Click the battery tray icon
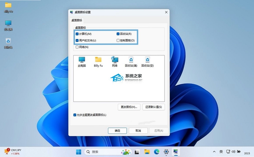254x157 pixels. coord(239,152)
